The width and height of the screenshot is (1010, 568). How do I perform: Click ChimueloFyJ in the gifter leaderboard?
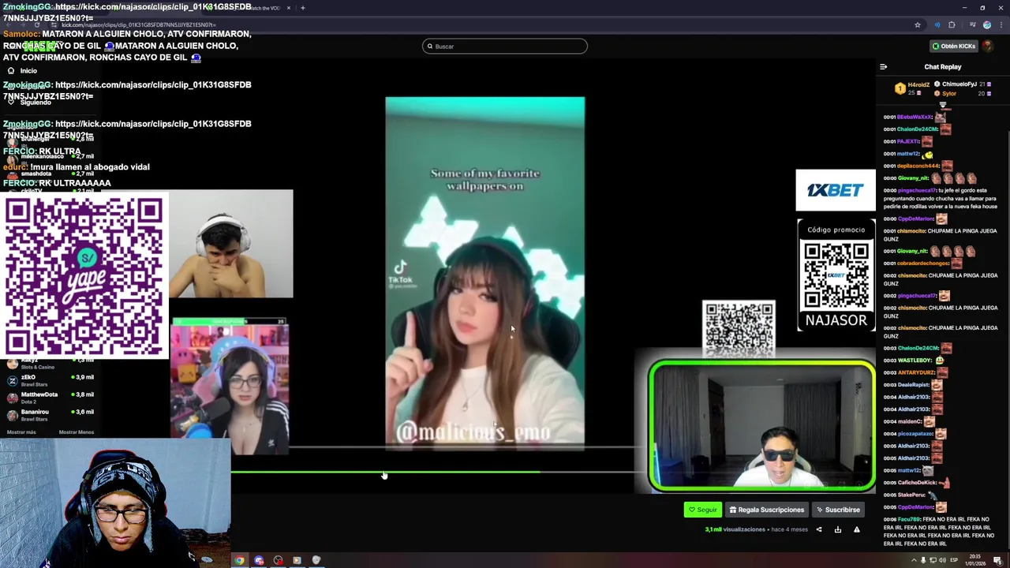click(959, 84)
